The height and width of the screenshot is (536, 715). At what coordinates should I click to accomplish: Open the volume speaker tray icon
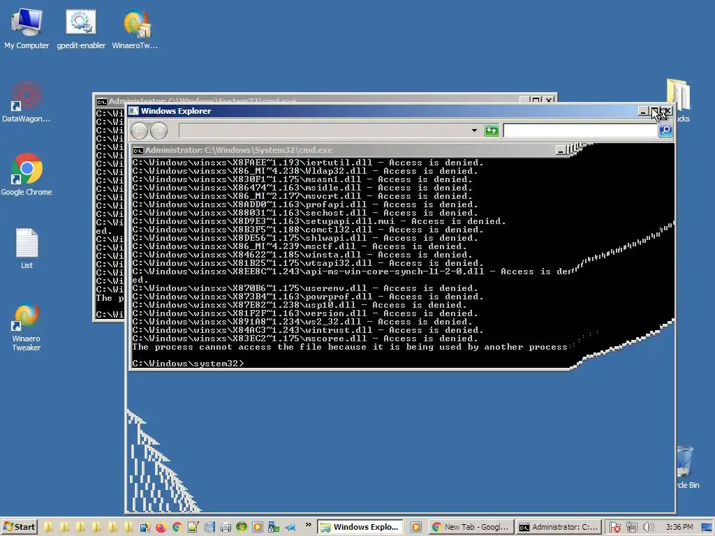pyautogui.click(x=648, y=528)
